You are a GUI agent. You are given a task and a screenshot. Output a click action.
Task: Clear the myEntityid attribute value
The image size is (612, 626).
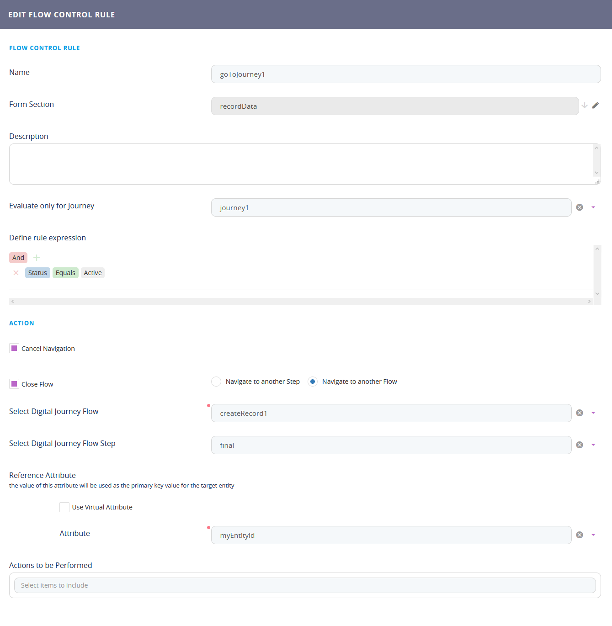pyautogui.click(x=579, y=535)
